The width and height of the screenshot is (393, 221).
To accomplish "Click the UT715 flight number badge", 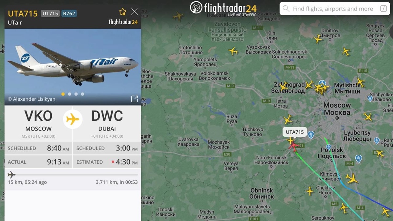I will 50,13.
